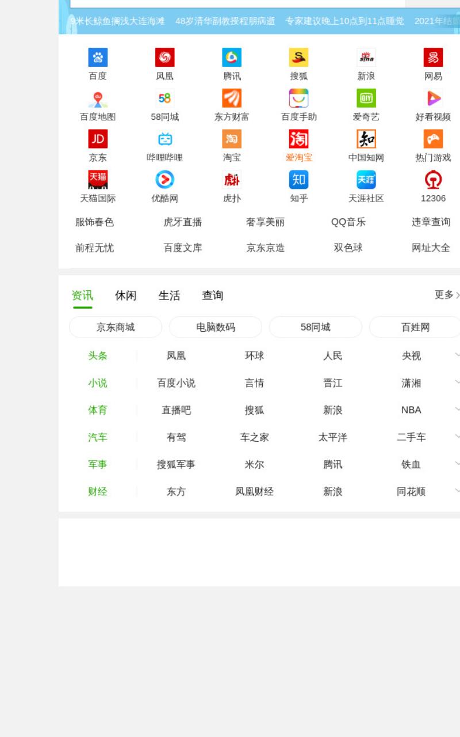This screenshot has width=460, height=737.
Task: Open the 车之家 link
Action: pyautogui.click(x=255, y=438)
